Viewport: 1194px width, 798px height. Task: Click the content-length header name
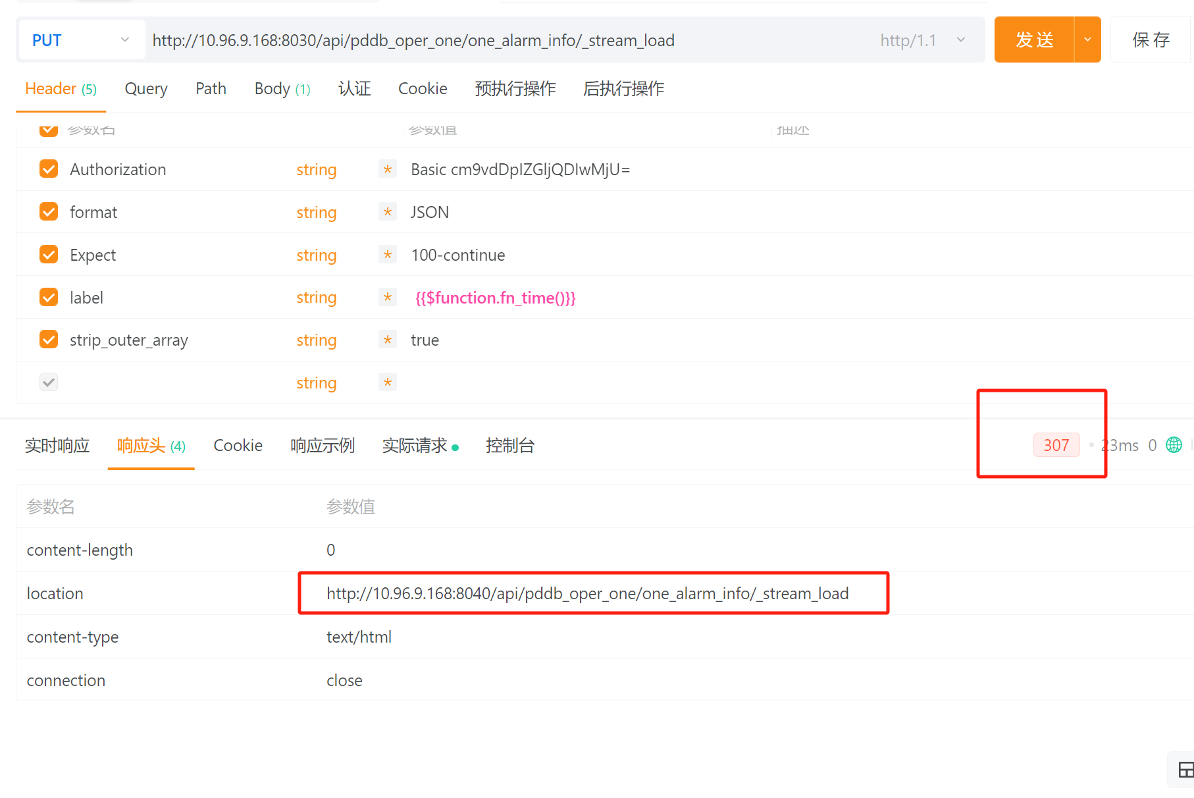[x=80, y=550]
